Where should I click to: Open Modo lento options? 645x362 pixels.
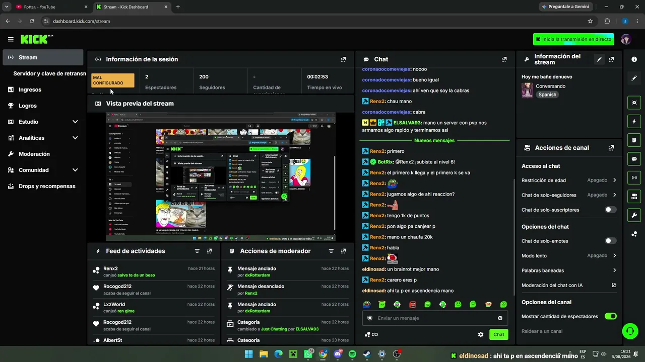[569, 255]
